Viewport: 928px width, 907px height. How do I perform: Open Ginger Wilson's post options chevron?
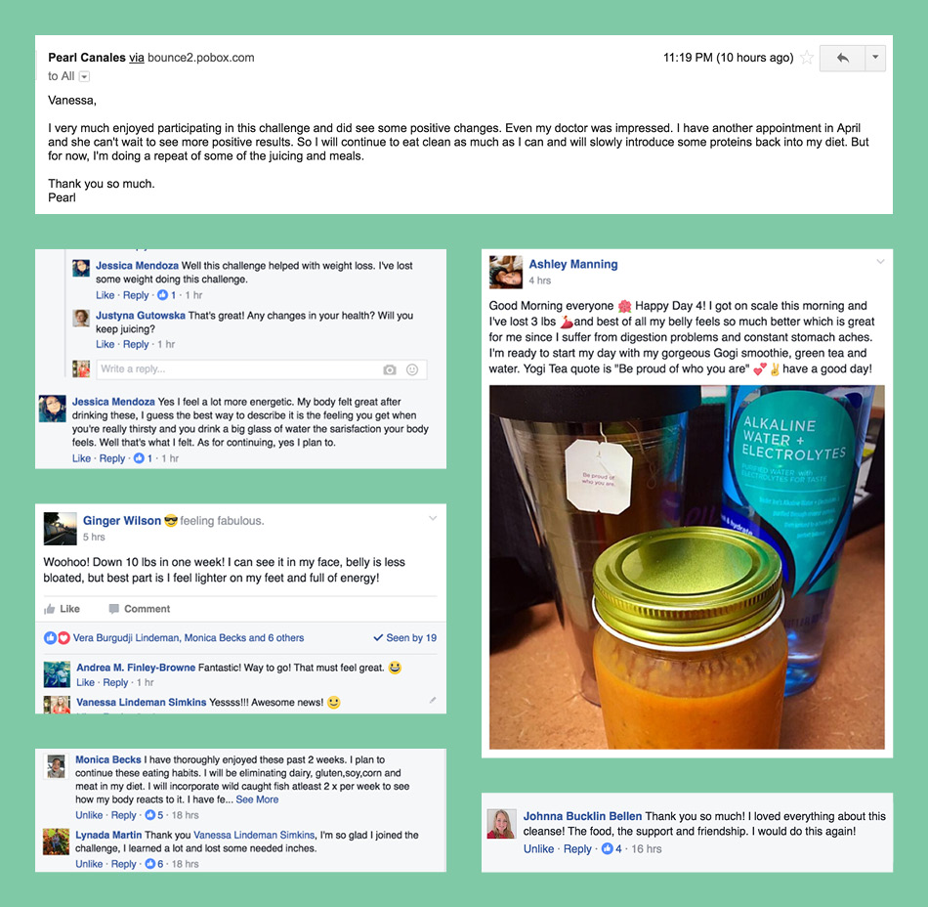point(433,518)
